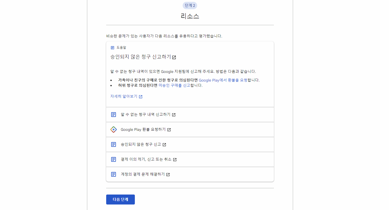Click the document icon beside 결제 이의 제기 item

click(x=113, y=159)
